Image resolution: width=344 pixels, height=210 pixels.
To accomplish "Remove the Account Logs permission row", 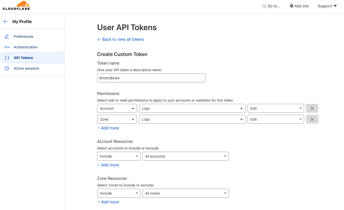I will pyautogui.click(x=312, y=108).
